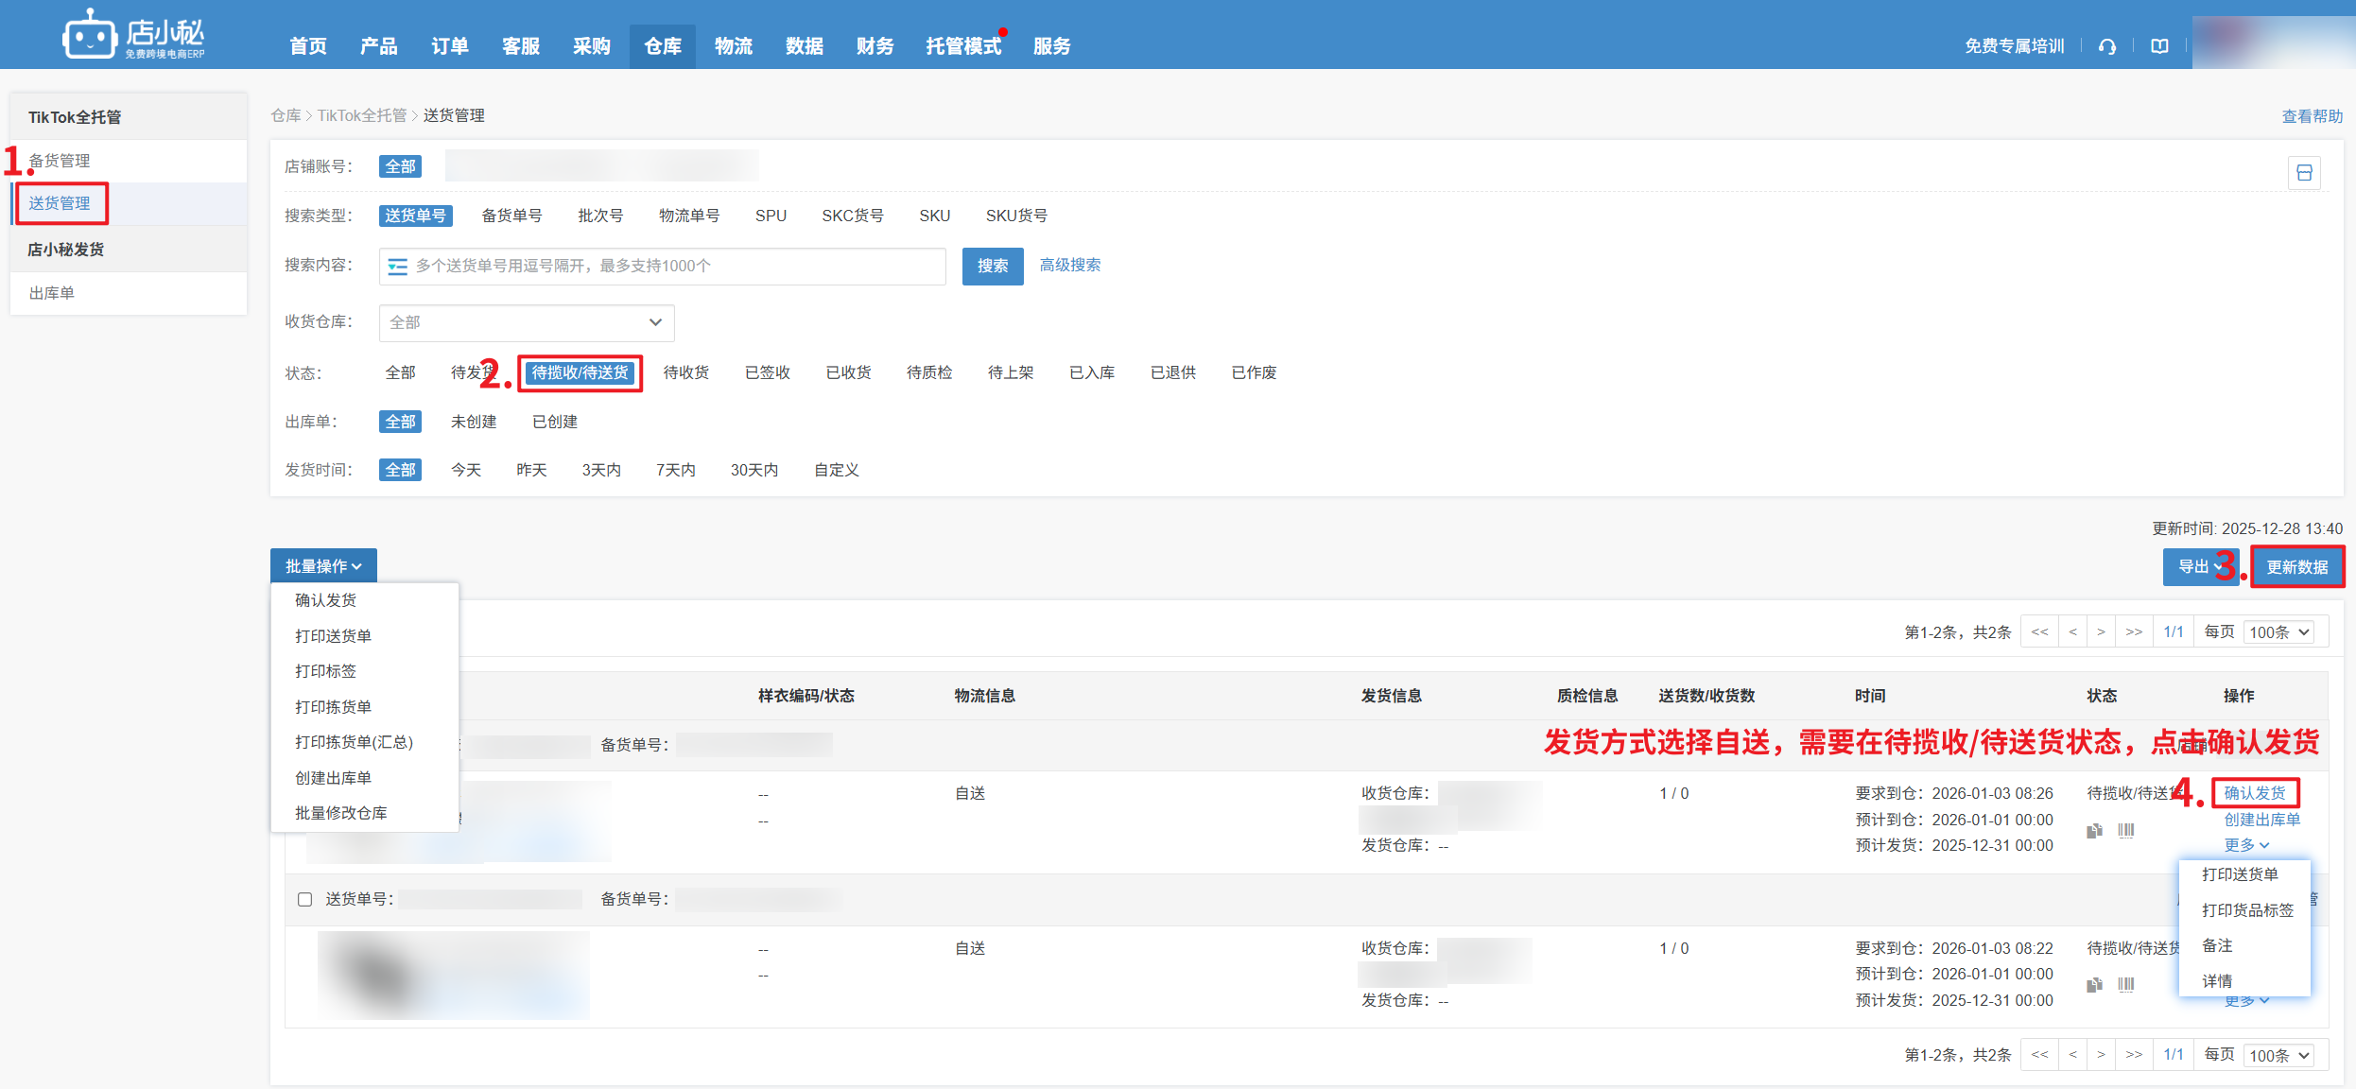Expand the 收货仓库 warehouse dropdown

point(526,322)
